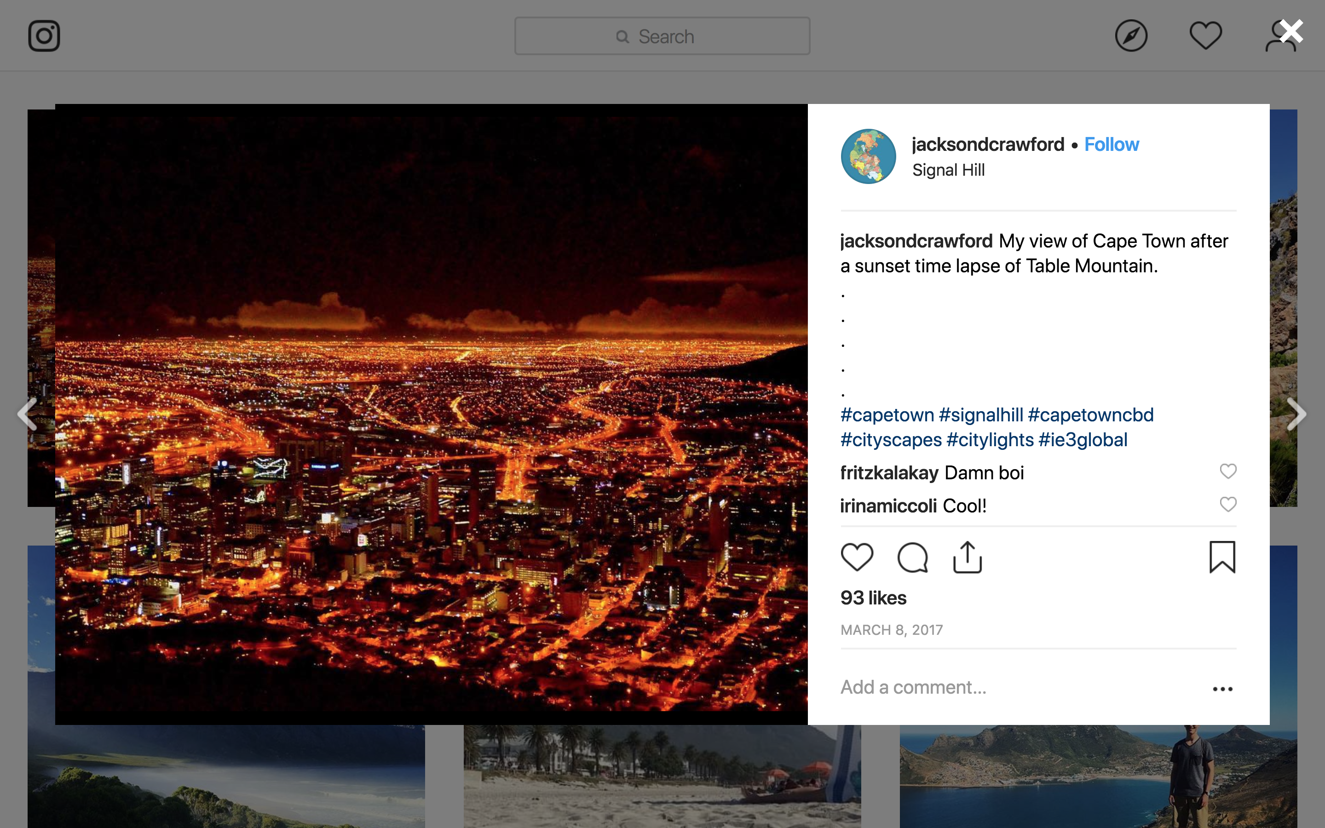Click jacksondcrawford's globe profile picture

868,156
